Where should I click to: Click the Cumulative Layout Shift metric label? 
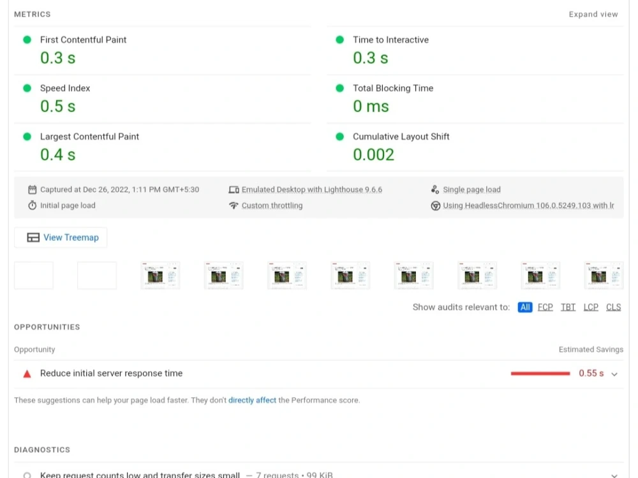pyautogui.click(x=401, y=136)
